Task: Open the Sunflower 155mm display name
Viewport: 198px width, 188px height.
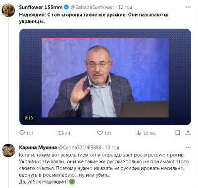Action: tap(41, 7)
